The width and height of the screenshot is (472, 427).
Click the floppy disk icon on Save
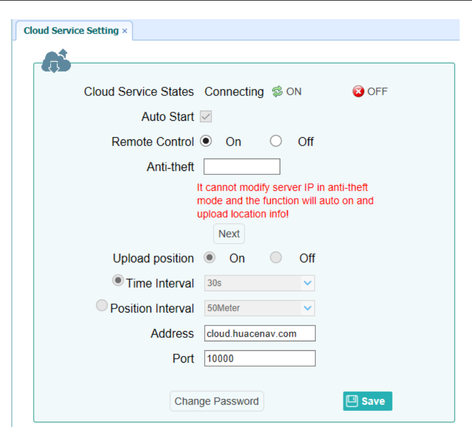pos(352,401)
